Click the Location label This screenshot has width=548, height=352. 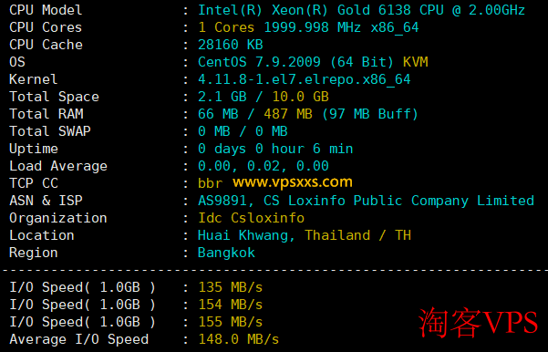pos(42,235)
